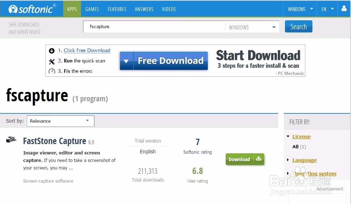Open the VIDEOS tab

(x=169, y=9)
